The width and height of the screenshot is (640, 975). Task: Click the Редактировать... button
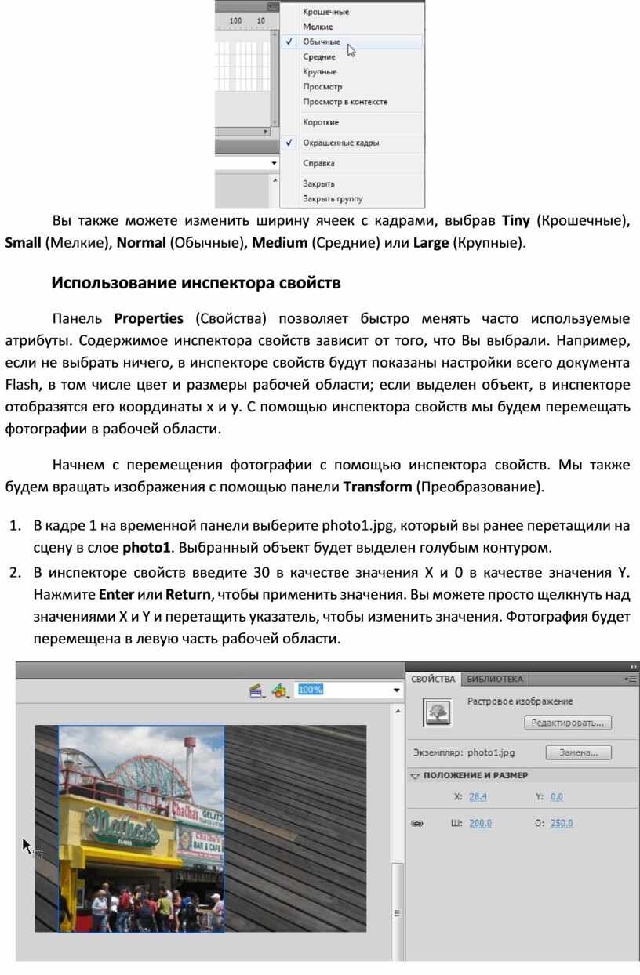(x=568, y=723)
